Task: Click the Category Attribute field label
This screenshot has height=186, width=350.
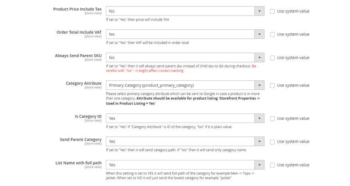Action: [x=83, y=83]
